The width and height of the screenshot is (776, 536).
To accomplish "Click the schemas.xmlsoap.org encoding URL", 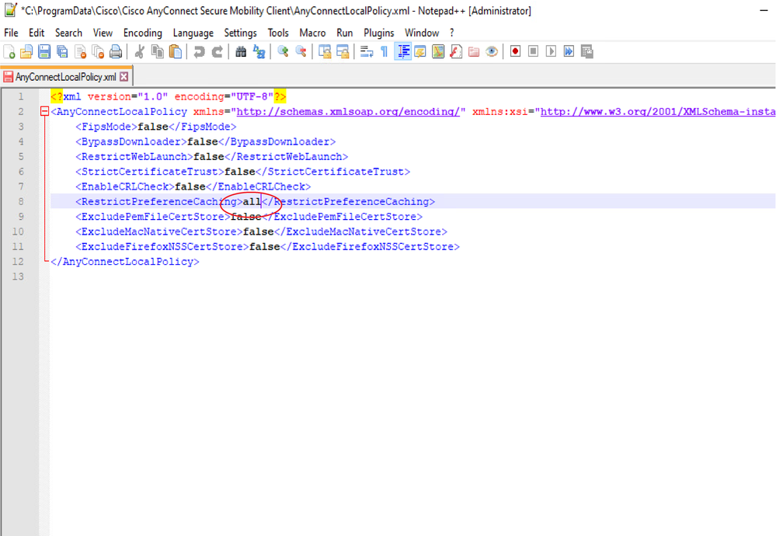I will point(348,111).
